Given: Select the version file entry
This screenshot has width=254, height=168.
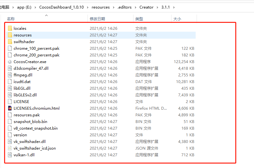Looking at the screenshot, I should tap(20, 135).
